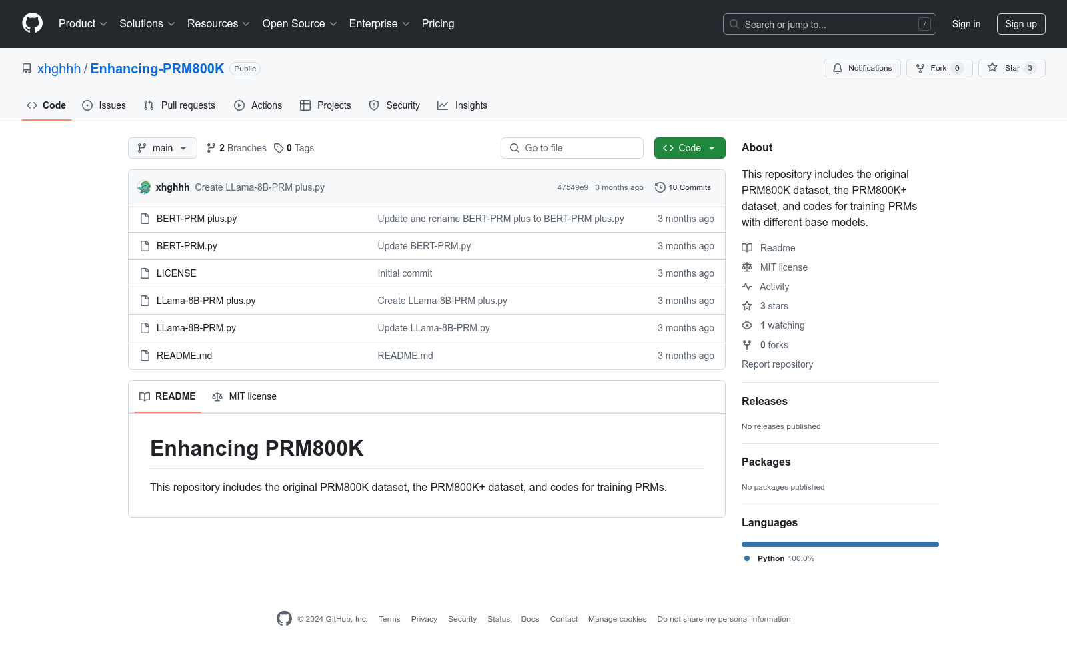Open the 10 Commits link
Image resolution: width=1067 pixels, height=667 pixels.
(x=683, y=187)
